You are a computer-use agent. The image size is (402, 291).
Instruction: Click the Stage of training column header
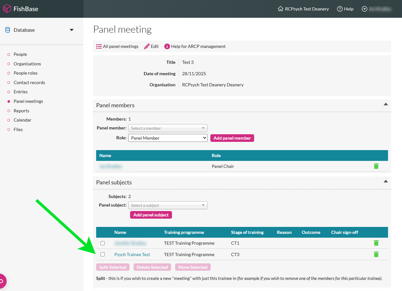(x=247, y=232)
